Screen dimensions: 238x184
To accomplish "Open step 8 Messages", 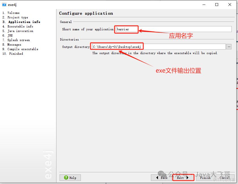I will (12, 45).
